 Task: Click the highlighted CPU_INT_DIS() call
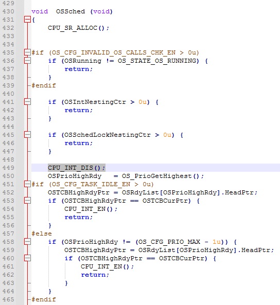point(77,168)
